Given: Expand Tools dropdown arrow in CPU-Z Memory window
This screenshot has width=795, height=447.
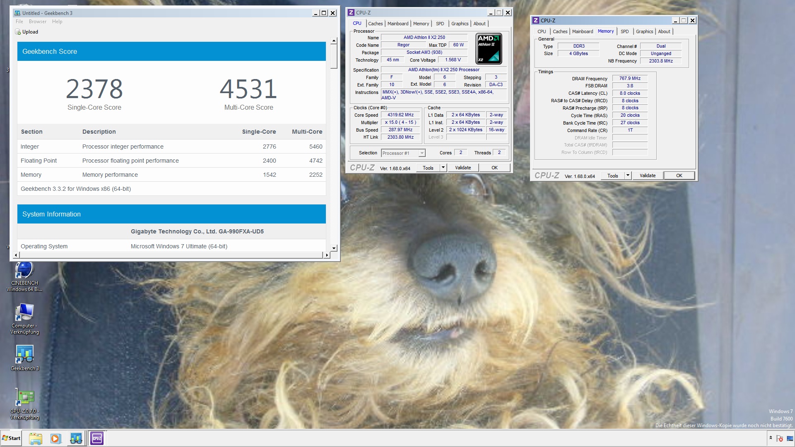Looking at the screenshot, I should (628, 175).
